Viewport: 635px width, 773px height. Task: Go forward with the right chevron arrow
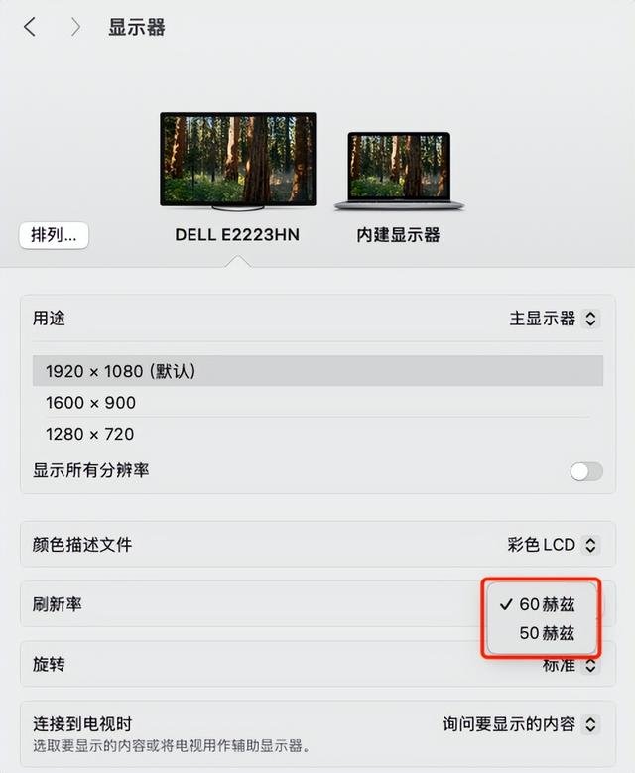click(x=75, y=27)
